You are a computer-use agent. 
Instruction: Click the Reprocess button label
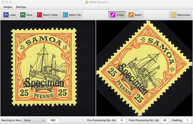(x=184, y=15)
